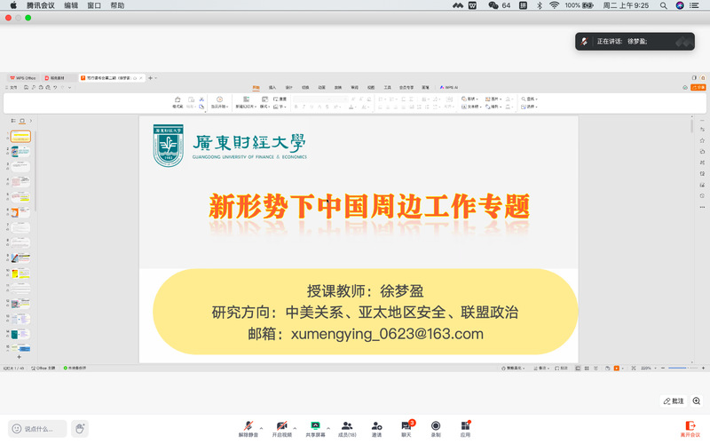
Task: Click the WPS zoom slider in status bar
Action: (x=680, y=368)
